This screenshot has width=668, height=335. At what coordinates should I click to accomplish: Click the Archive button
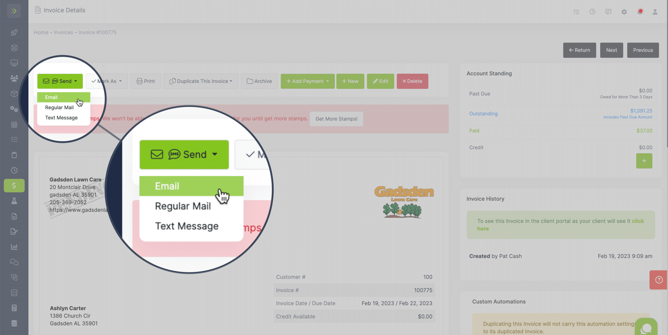(x=259, y=81)
